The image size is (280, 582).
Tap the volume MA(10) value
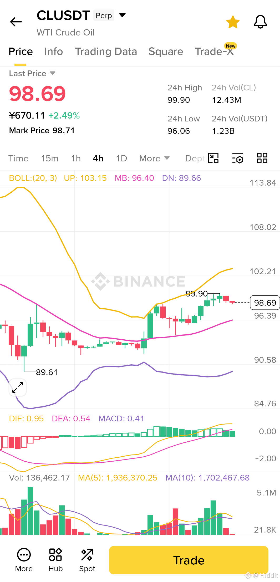pyautogui.click(x=207, y=478)
